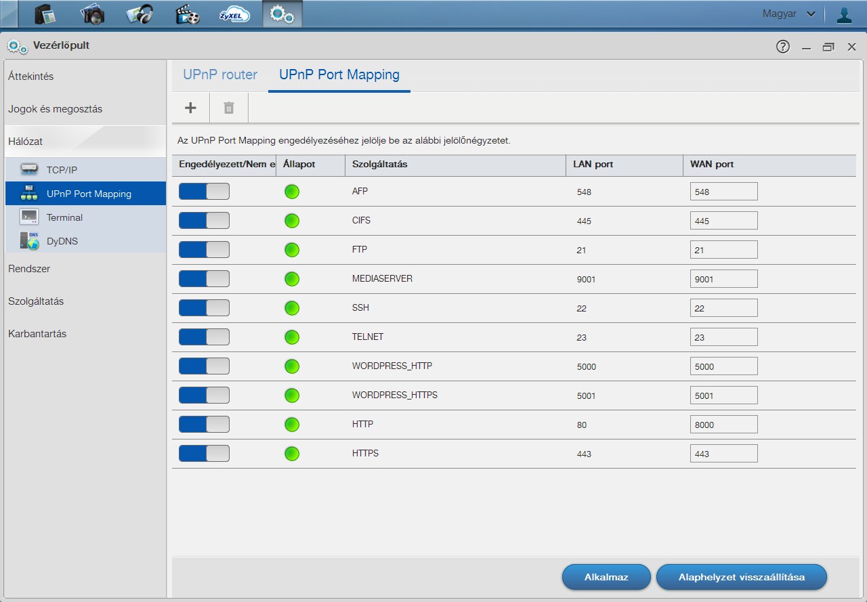The image size is (867, 602).
Task: Click the Engedélyezett/Nem column header
Action: 224,165
